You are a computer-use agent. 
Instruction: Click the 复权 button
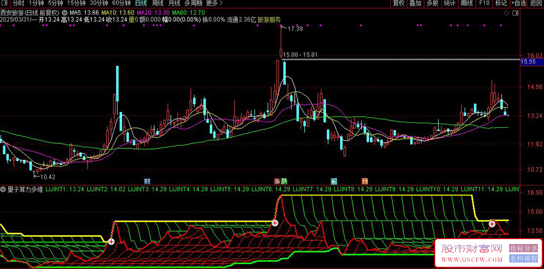[x=399, y=3]
